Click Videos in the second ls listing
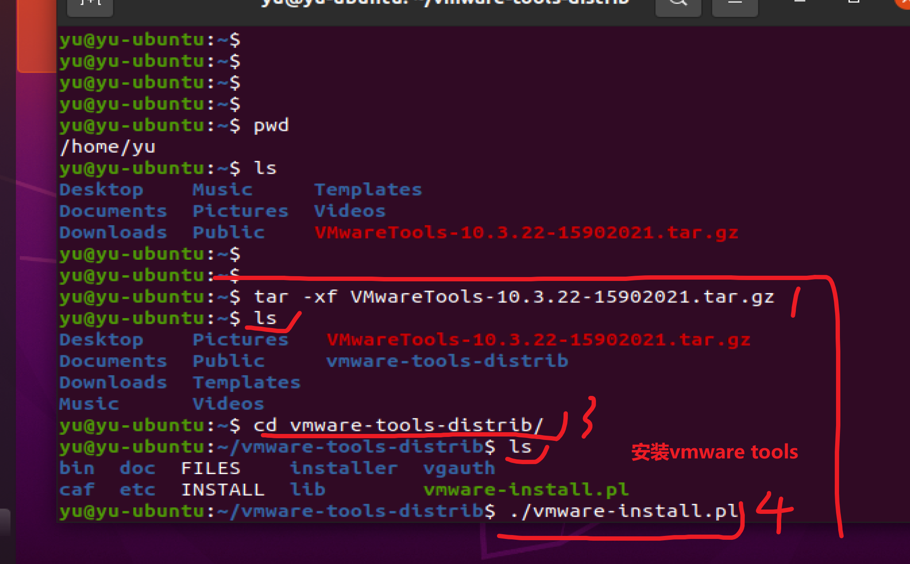Image resolution: width=910 pixels, height=564 pixels. point(228,404)
